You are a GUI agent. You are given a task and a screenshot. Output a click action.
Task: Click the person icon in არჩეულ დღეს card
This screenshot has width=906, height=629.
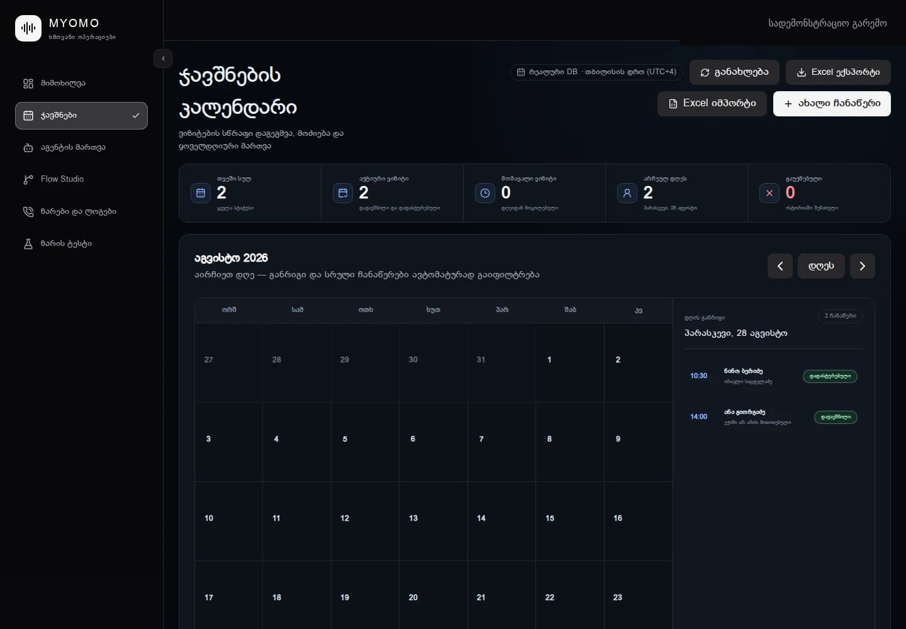coord(627,193)
